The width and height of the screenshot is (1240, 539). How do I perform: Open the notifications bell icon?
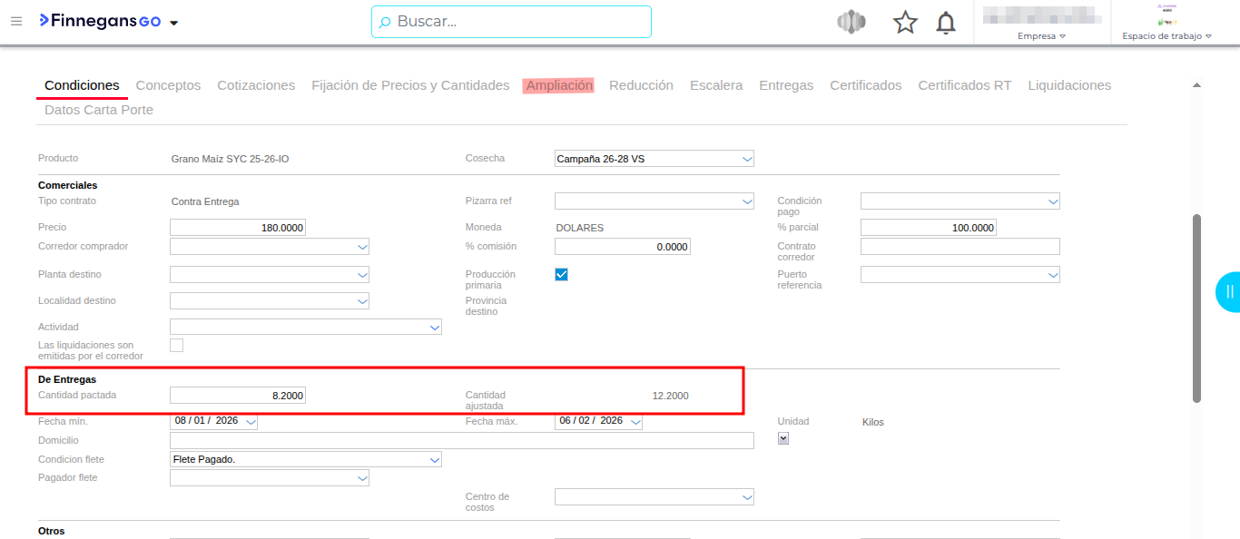coord(946,23)
